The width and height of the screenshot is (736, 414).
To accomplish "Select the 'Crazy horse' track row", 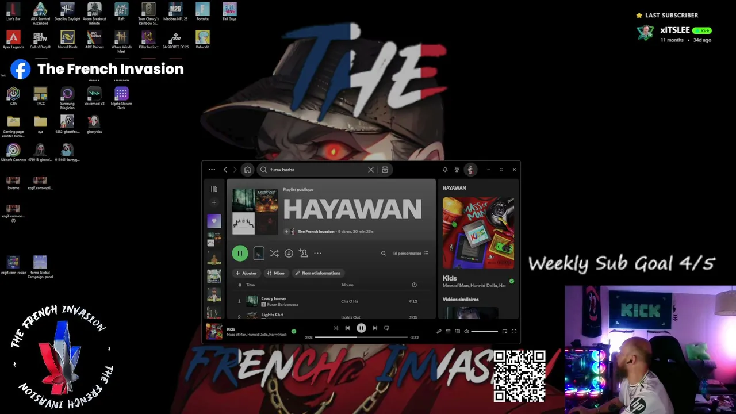I will point(331,301).
